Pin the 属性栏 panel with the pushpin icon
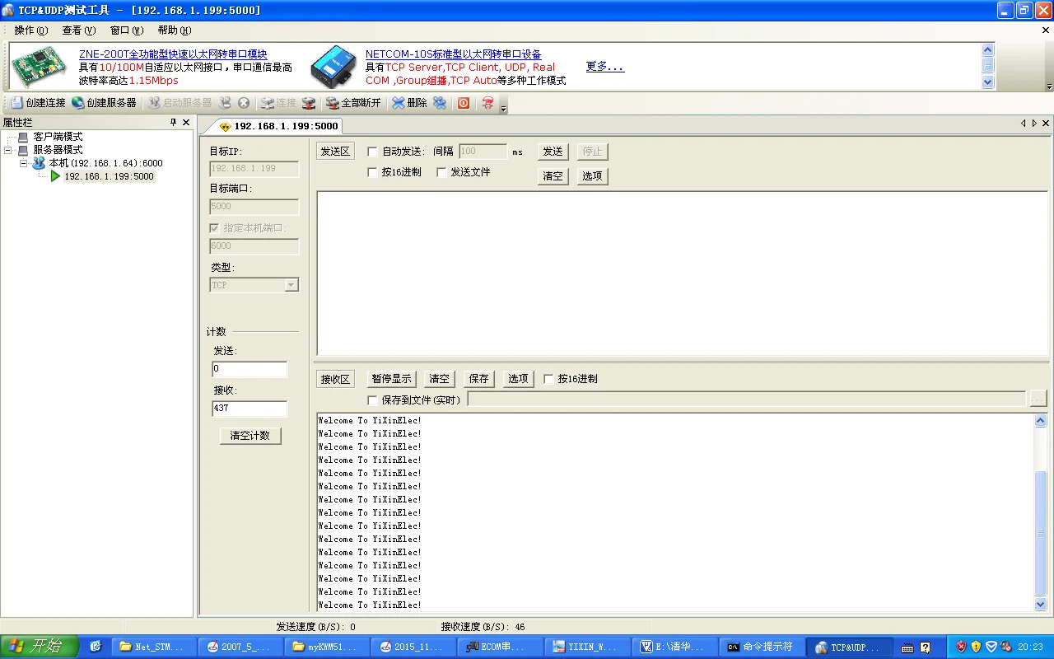1054x659 pixels. click(x=173, y=122)
